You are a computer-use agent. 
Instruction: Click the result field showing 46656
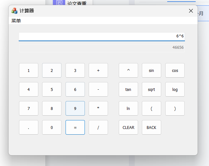(101, 48)
